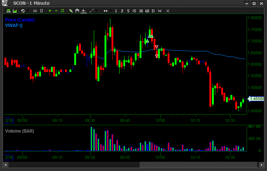The height and width of the screenshot is (171, 267).
Task: Click the 480.5K volume axis label
Action: coord(254,139)
